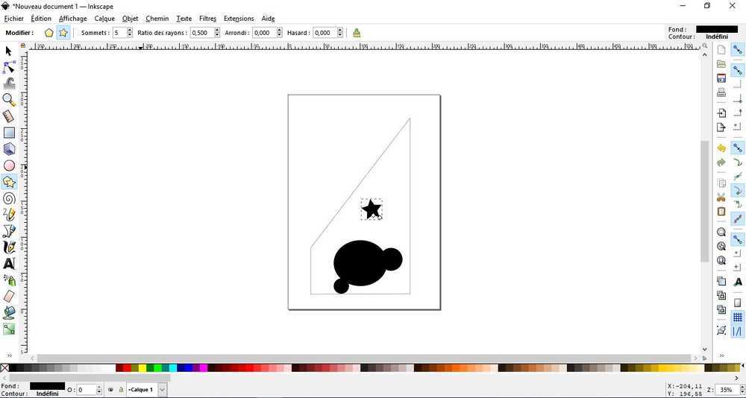The height and width of the screenshot is (398, 746).
Task: Switch to regular polygon mode
Action: (49, 33)
